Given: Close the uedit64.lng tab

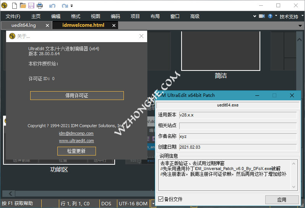Looking at the screenshot, I should 47,25.
